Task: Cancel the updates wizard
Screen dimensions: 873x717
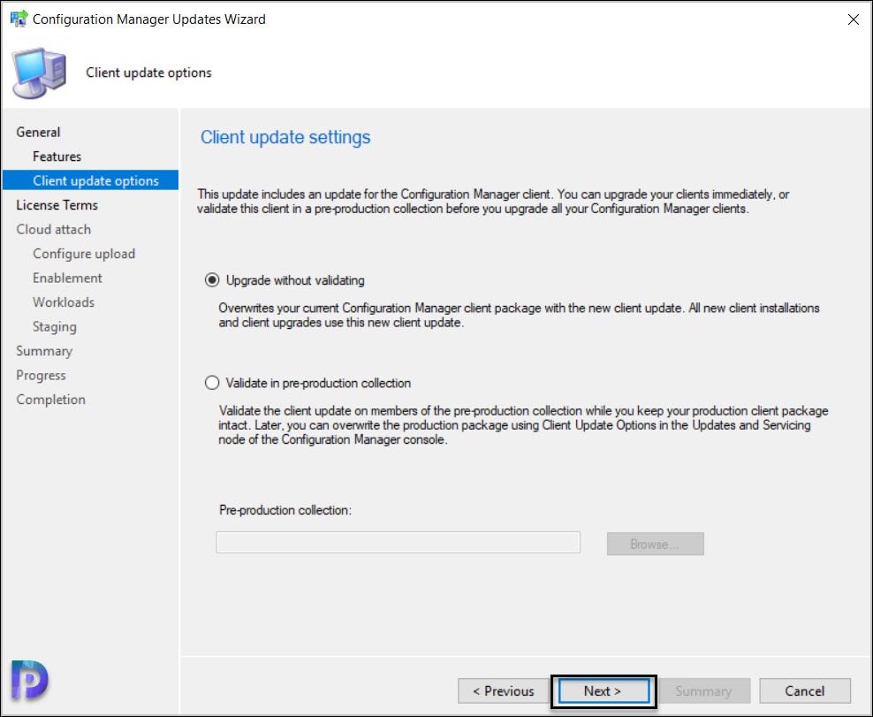Action: 804,690
